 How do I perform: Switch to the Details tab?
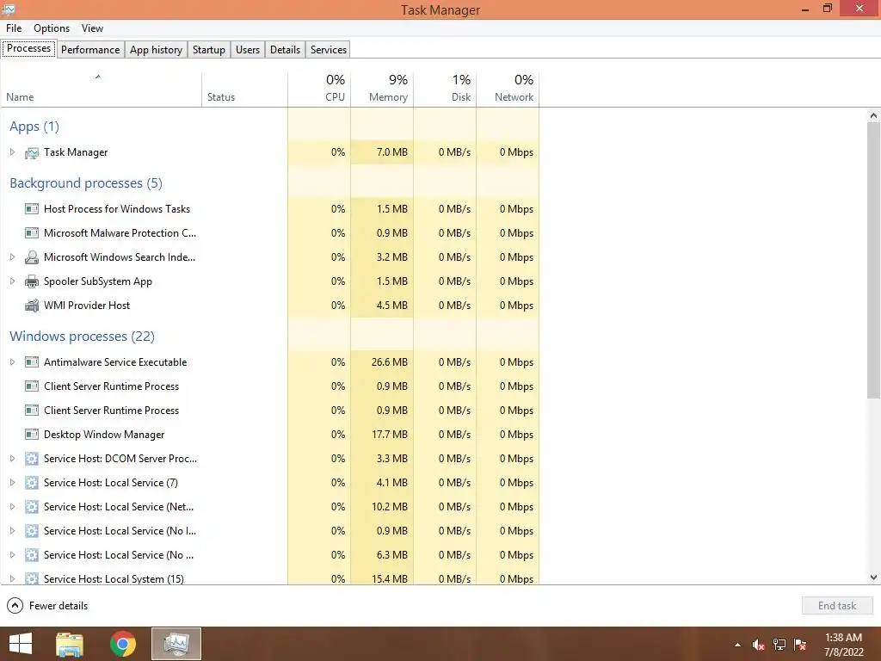click(x=285, y=49)
